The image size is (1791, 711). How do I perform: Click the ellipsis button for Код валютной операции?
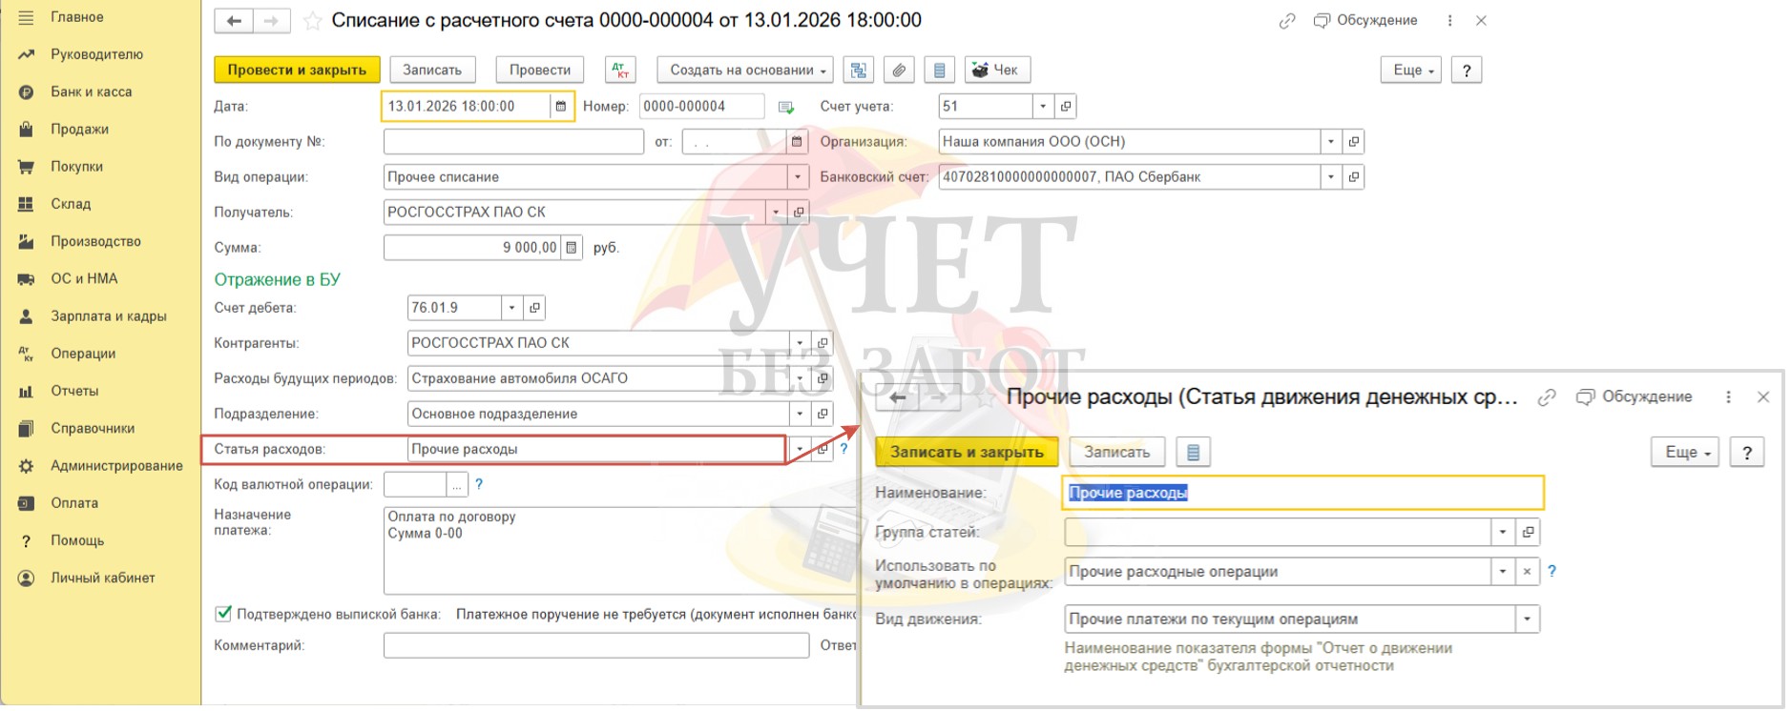coord(458,484)
